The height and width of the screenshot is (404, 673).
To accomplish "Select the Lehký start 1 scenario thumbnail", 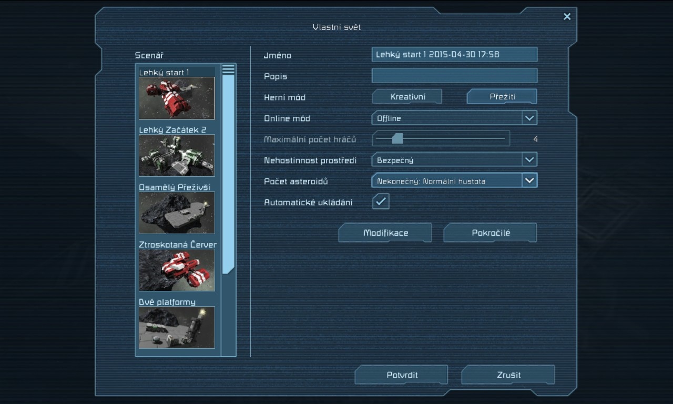I will [x=177, y=98].
